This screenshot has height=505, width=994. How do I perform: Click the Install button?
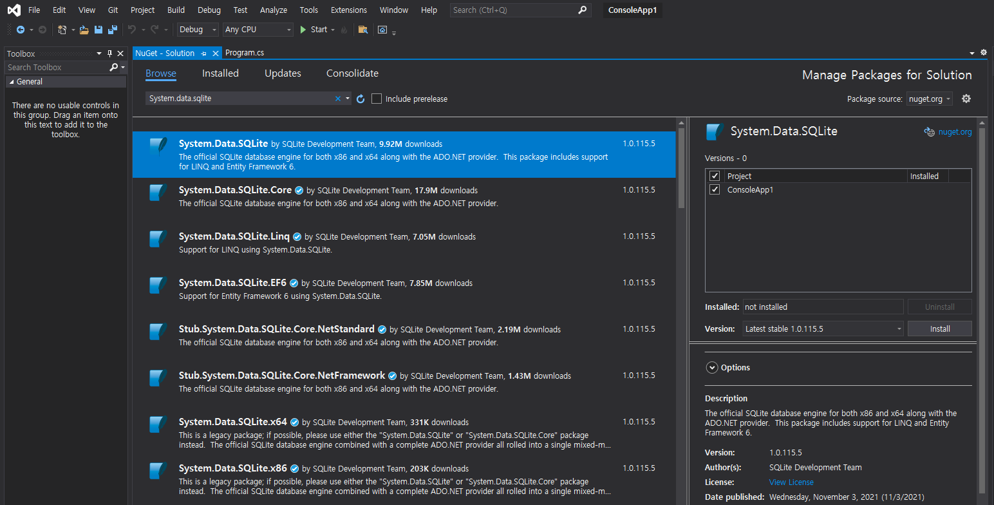(x=940, y=329)
